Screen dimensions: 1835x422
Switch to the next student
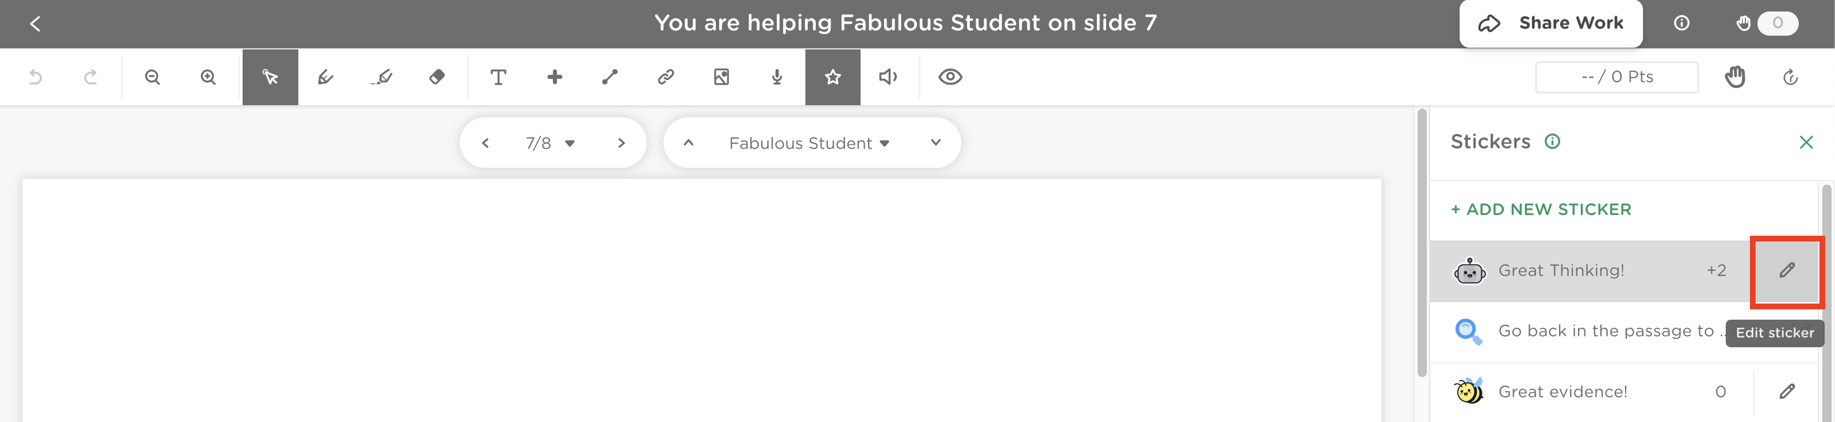(936, 143)
